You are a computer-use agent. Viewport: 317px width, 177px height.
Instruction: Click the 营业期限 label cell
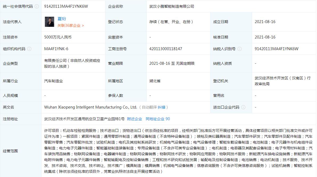coord(126,63)
